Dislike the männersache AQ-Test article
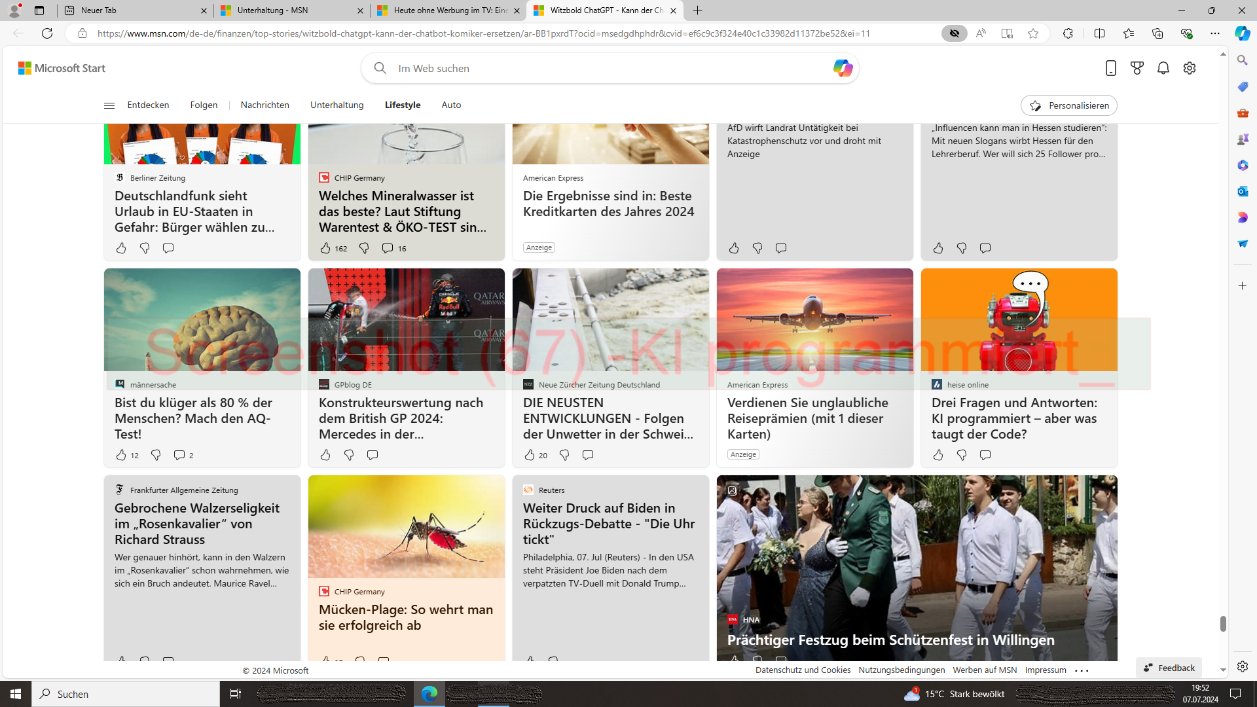This screenshot has width=1257, height=707. [156, 455]
